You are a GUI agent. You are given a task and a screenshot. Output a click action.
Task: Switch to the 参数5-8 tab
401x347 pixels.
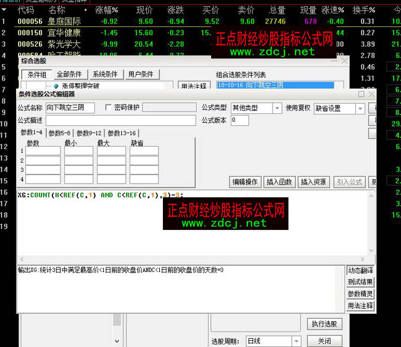coord(59,133)
